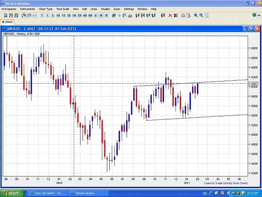
Task: Click Detach window taskbar button
Action: (88, 193)
